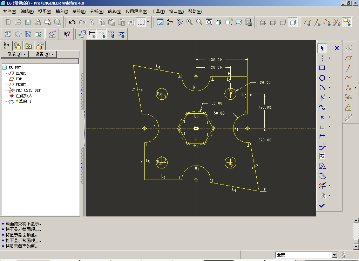Toggle constraint display in sketch toolbar
This screenshot has height=261, width=359.
click(x=102, y=34)
